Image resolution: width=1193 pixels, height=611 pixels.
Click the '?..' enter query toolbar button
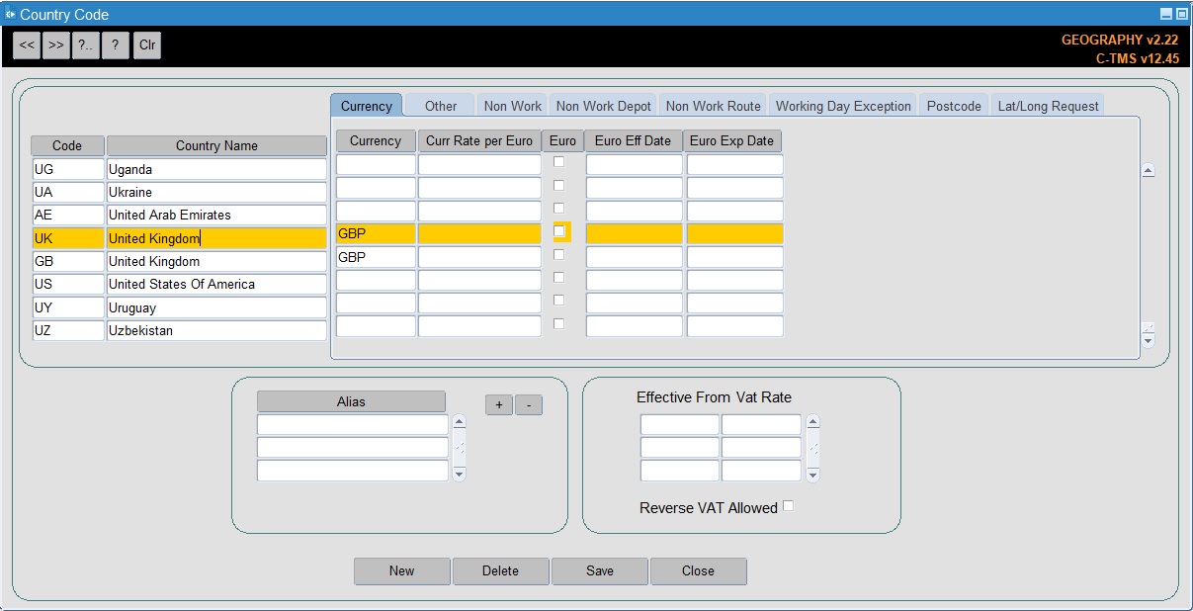tap(86, 45)
